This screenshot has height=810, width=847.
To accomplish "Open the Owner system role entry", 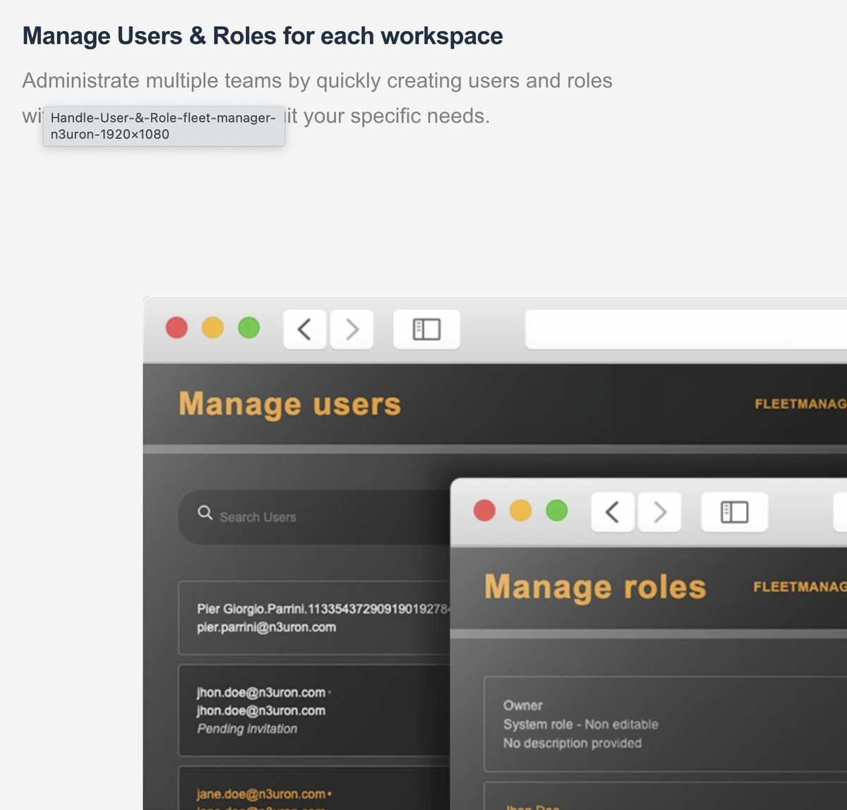I will pos(665,724).
